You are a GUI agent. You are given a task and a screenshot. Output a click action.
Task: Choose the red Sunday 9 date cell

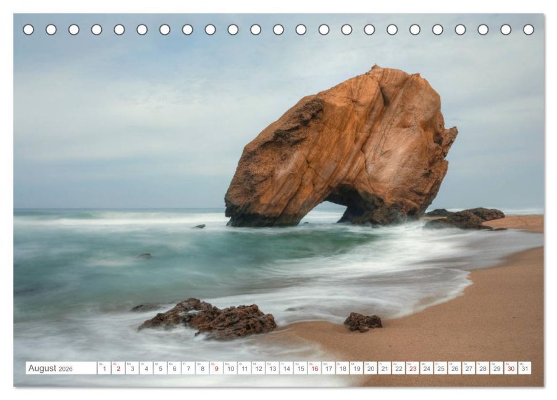(216, 369)
